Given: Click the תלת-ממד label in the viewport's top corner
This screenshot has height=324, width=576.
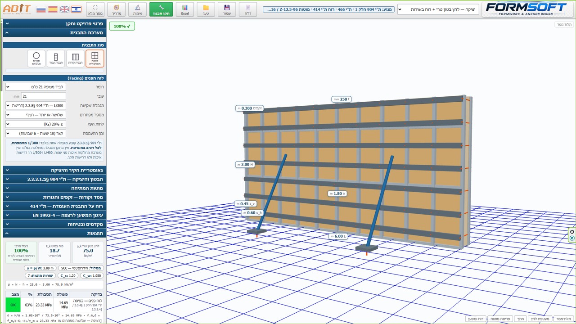Looking at the screenshot, I should (564, 24).
